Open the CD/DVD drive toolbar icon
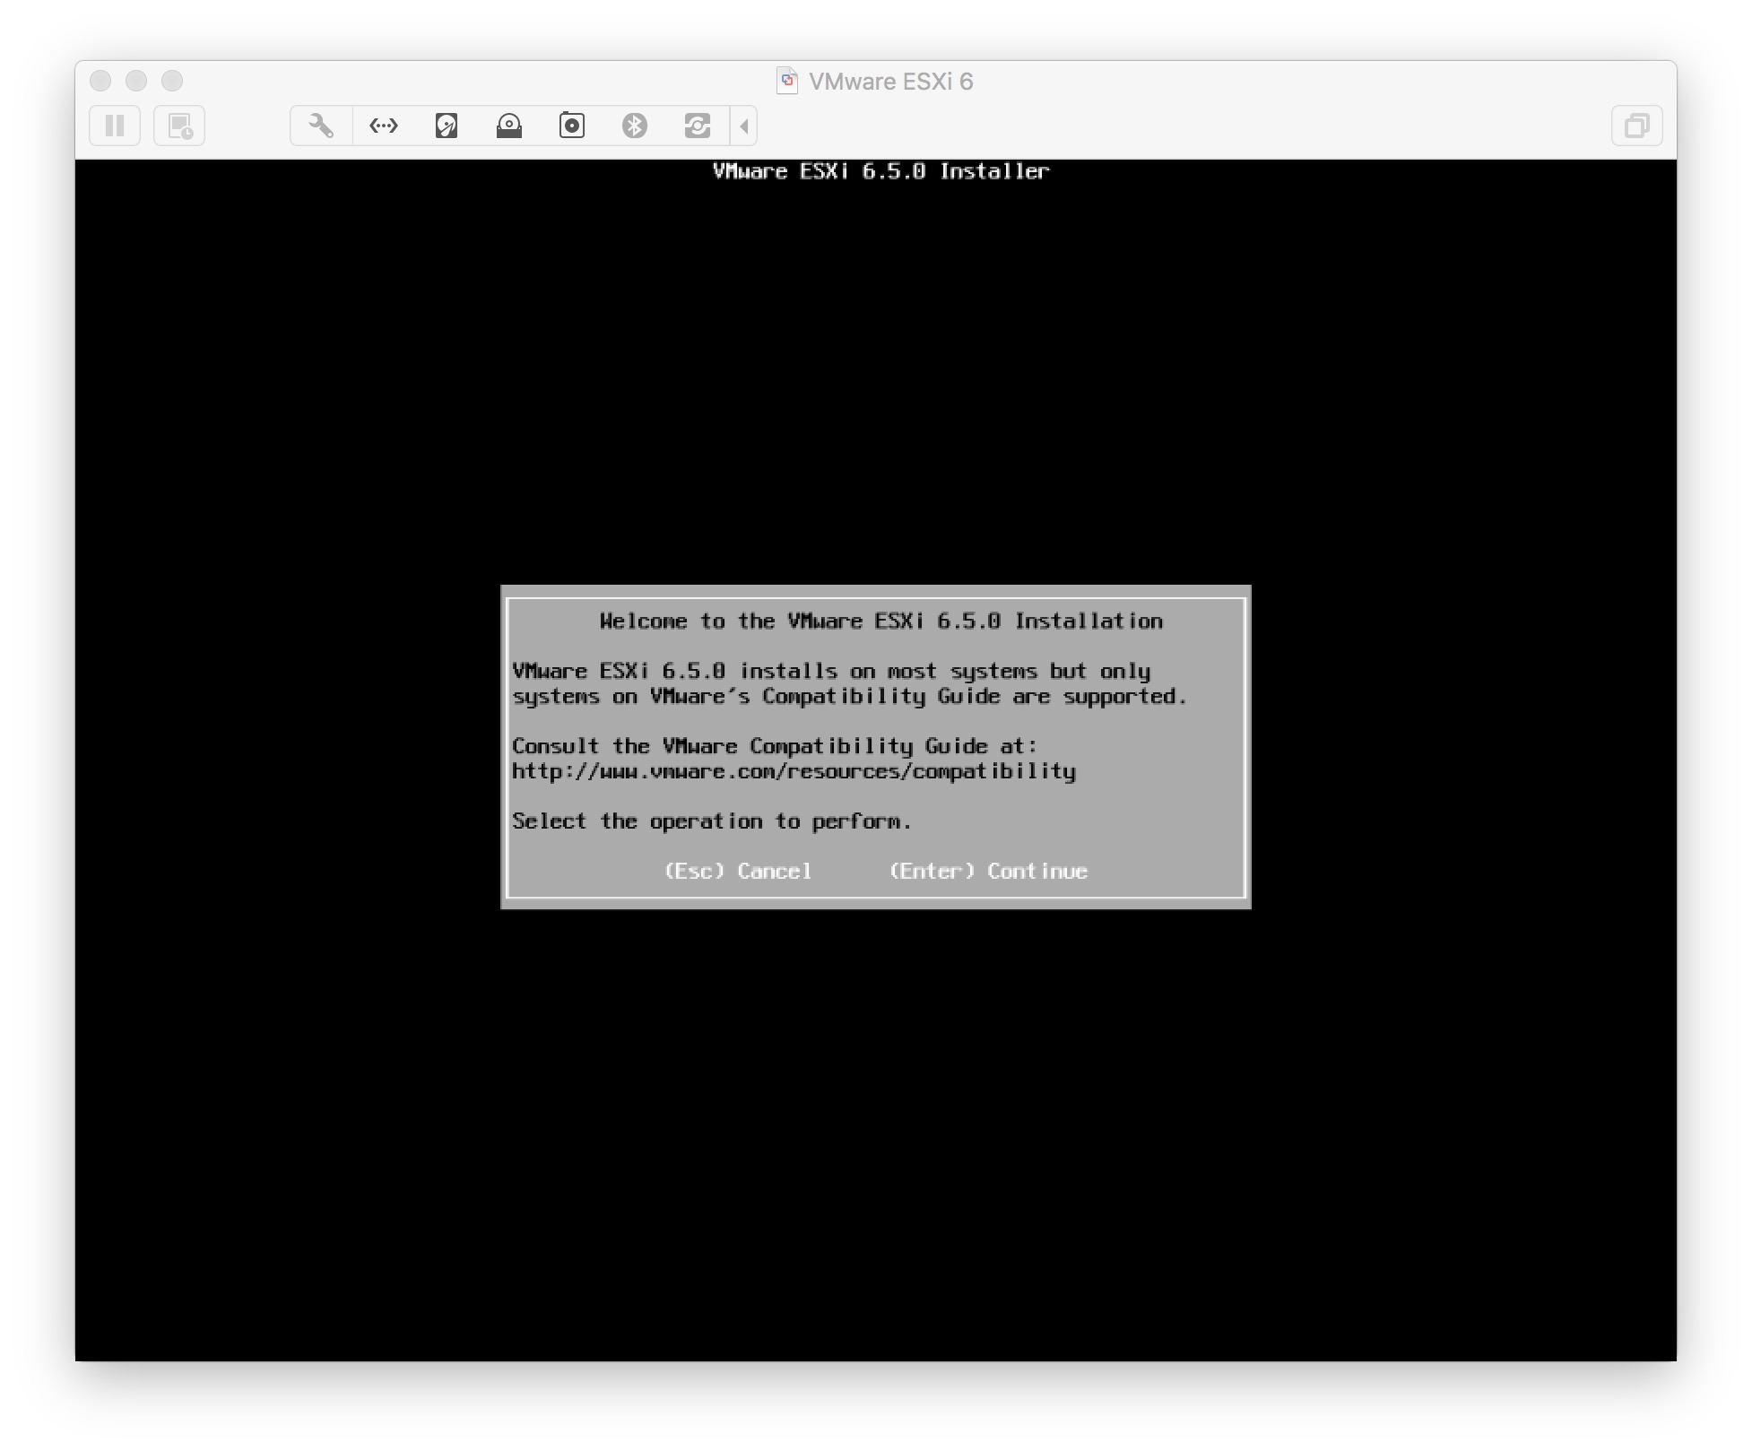Screen dimensions: 1752x1451 pyautogui.click(x=508, y=126)
